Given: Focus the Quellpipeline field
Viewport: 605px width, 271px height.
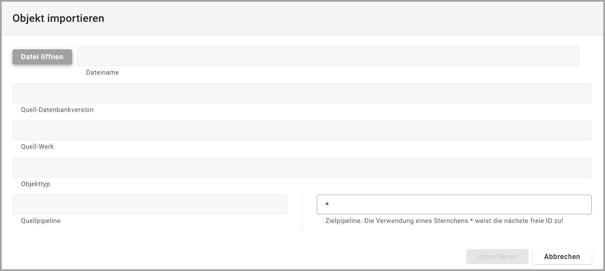Looking at the screenshot, I should (150, 205).
